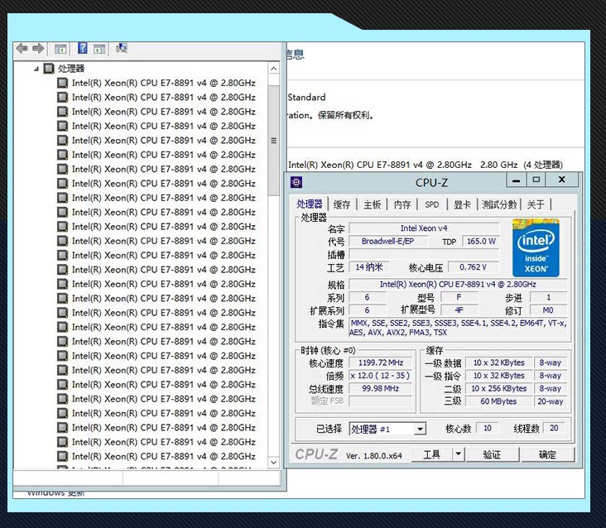The image size is (606, 528).
Task: Click the 步进 value '1'
Action: 548,297
